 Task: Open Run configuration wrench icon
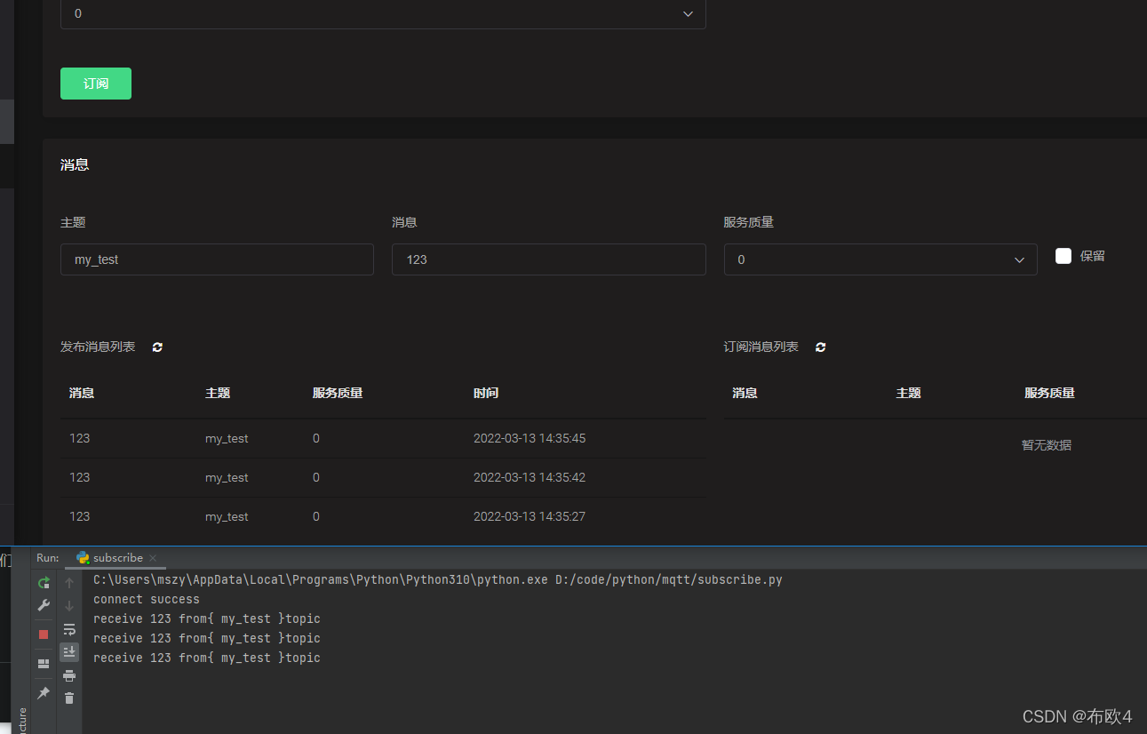[x=44, y=606]
